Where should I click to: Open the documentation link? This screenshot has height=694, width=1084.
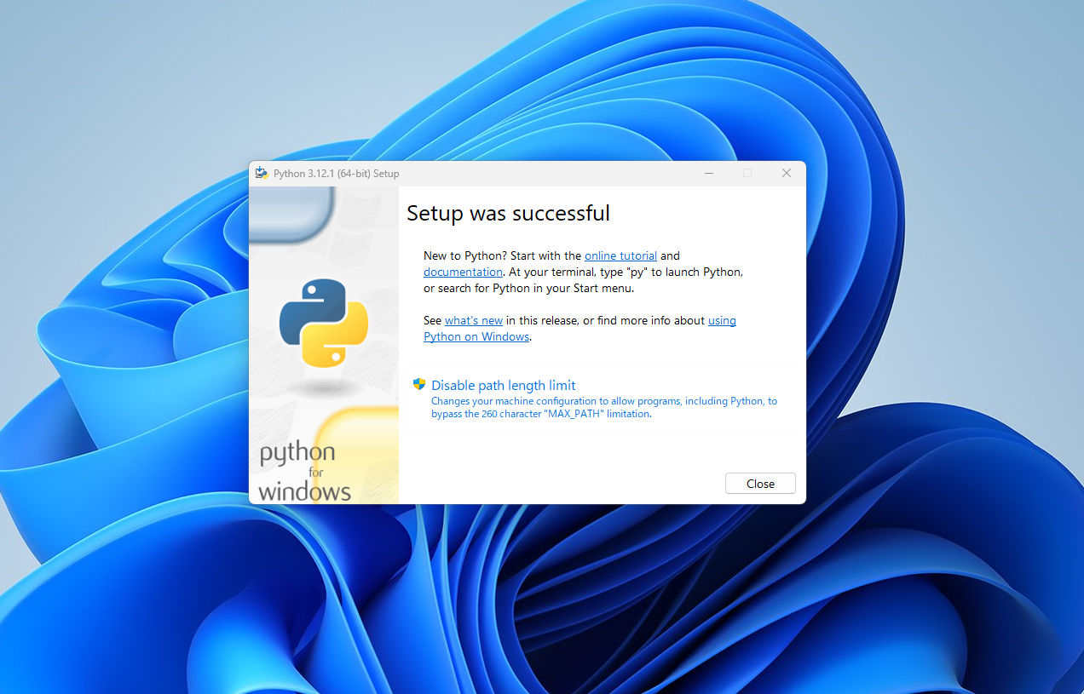463,272
